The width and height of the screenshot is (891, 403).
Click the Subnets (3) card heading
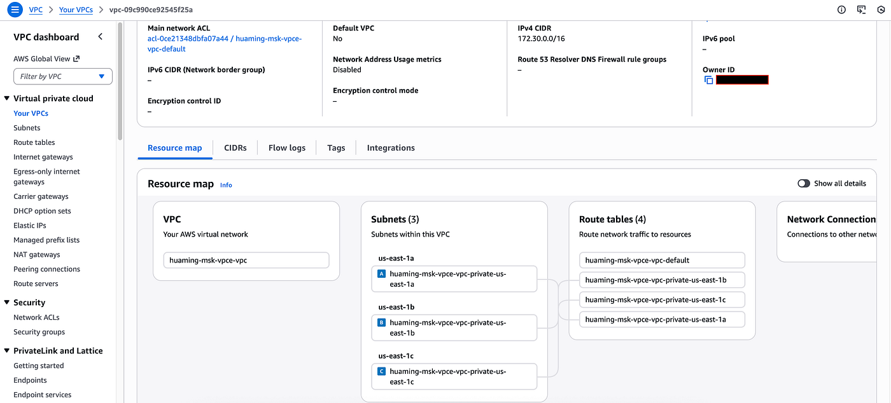click(395, 219)
